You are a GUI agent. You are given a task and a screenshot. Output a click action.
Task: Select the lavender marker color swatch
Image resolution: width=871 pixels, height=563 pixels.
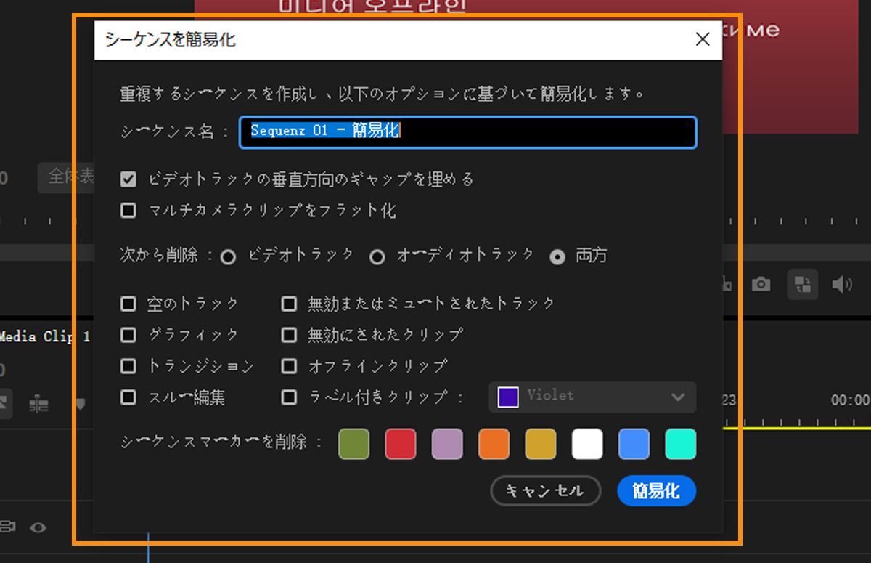click(x=447, y=444)
